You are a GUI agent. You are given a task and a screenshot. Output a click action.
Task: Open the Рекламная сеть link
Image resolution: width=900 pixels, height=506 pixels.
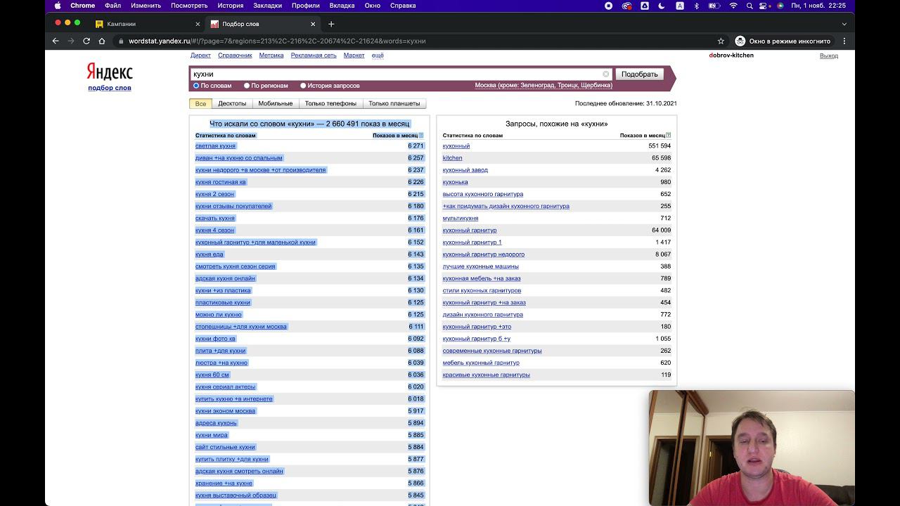click(x=314, y=56)
